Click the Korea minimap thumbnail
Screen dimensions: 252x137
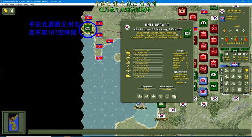coord(14,122)
